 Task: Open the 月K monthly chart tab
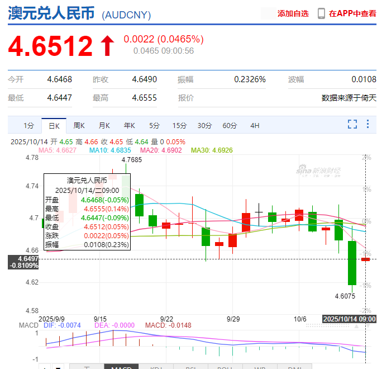click(x=104, y=125)
